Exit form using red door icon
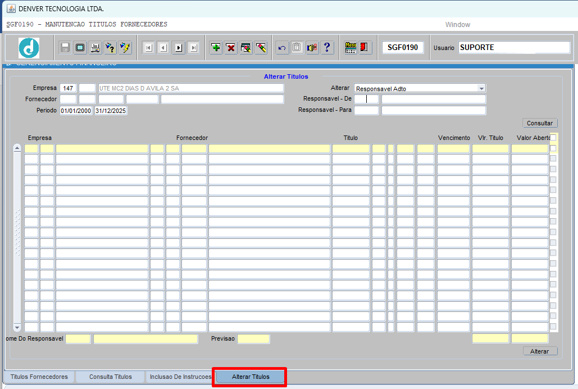The width and height of the screenshot is (578, 389). 365,48
